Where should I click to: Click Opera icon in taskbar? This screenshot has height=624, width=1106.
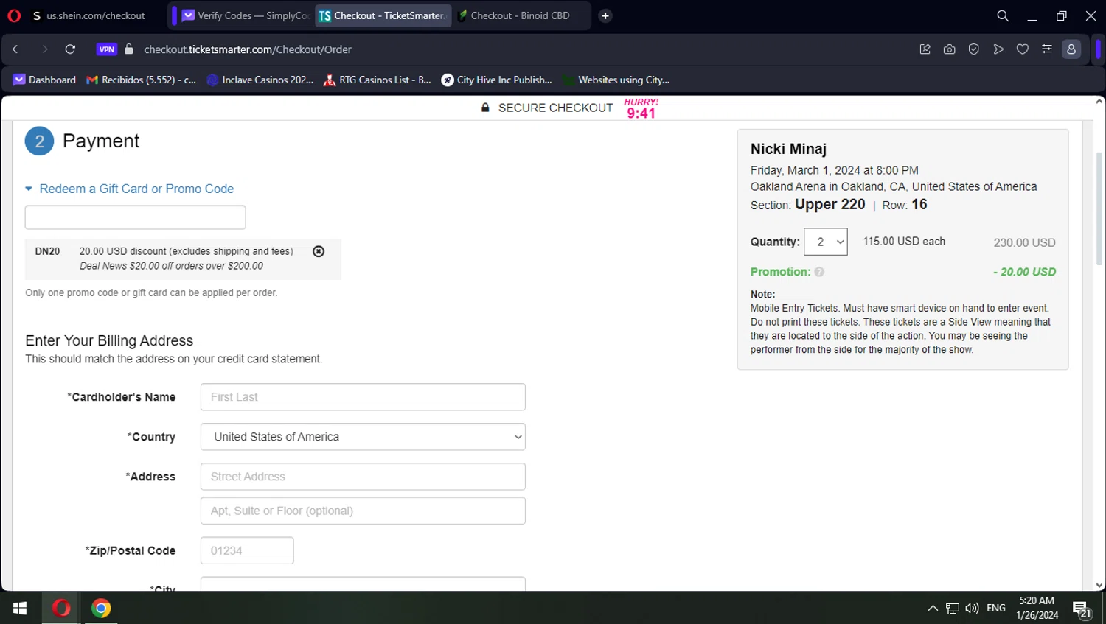coord(60,608)
